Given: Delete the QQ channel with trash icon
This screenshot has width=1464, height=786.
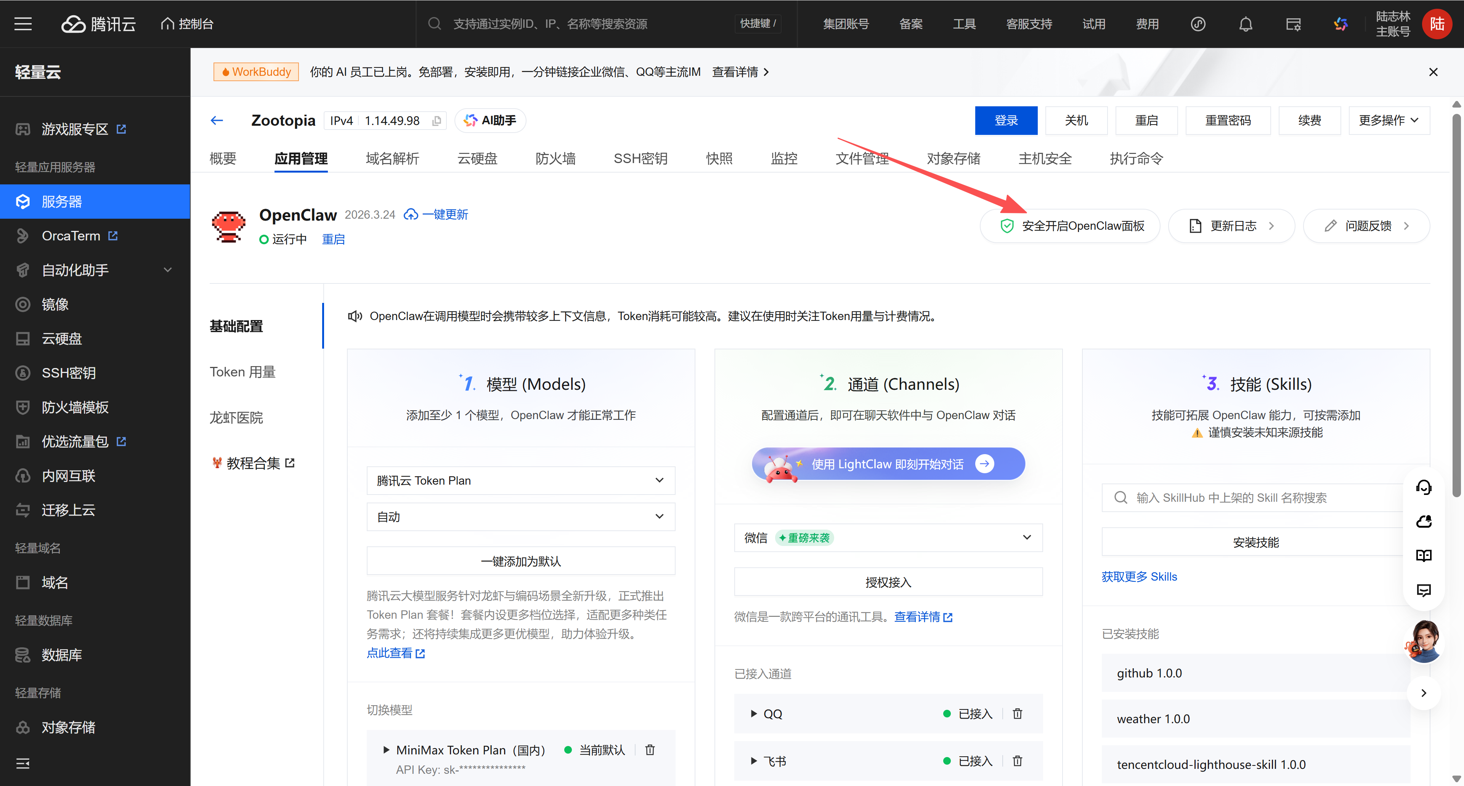Looking at the screenshot, I should (1017, 714).
